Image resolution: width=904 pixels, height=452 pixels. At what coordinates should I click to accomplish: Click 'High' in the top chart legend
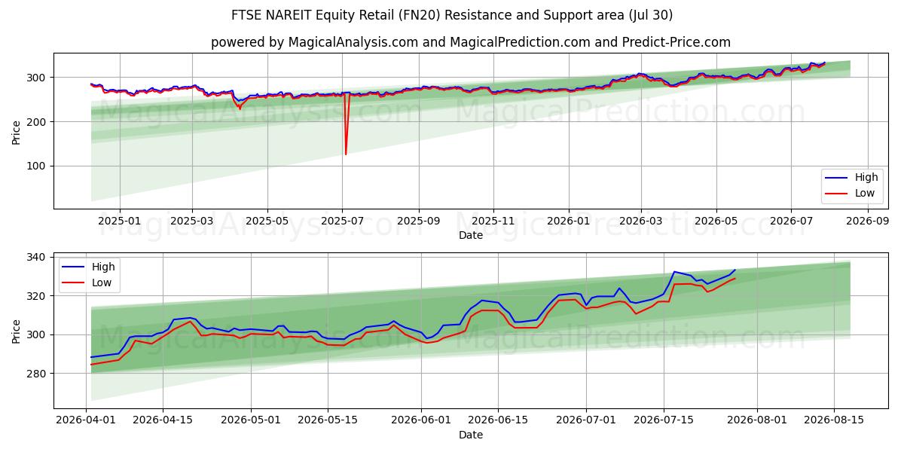coord(866,178)
